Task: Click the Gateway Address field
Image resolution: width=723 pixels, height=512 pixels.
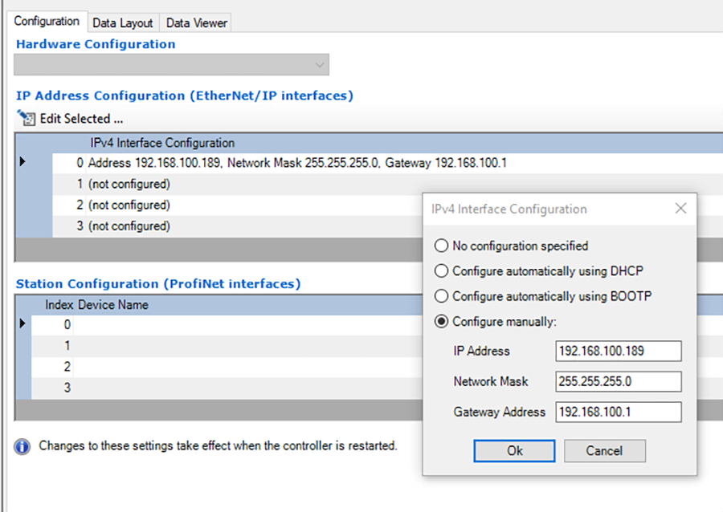Action: point(618,412)
